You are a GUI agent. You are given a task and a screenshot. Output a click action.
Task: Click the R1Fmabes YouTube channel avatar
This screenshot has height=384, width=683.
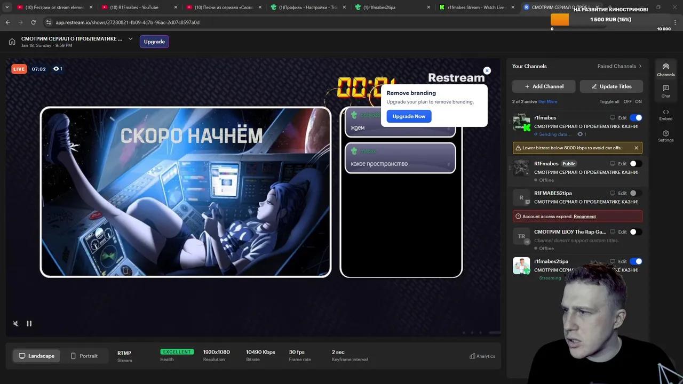[x=521, y=168]
